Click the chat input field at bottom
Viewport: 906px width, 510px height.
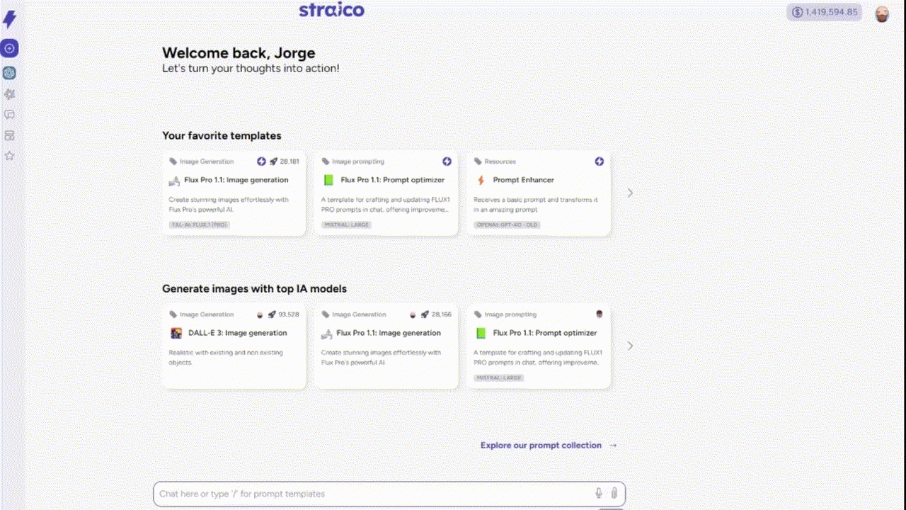389,494
